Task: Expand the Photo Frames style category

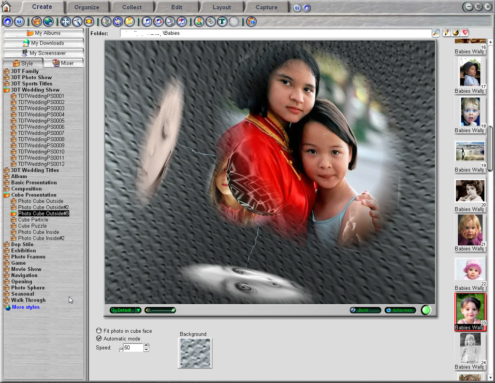Action: 6,257
